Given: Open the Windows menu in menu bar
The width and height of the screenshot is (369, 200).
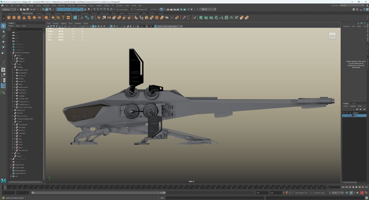Looking at the screenshot, I should tap(47, 6).
